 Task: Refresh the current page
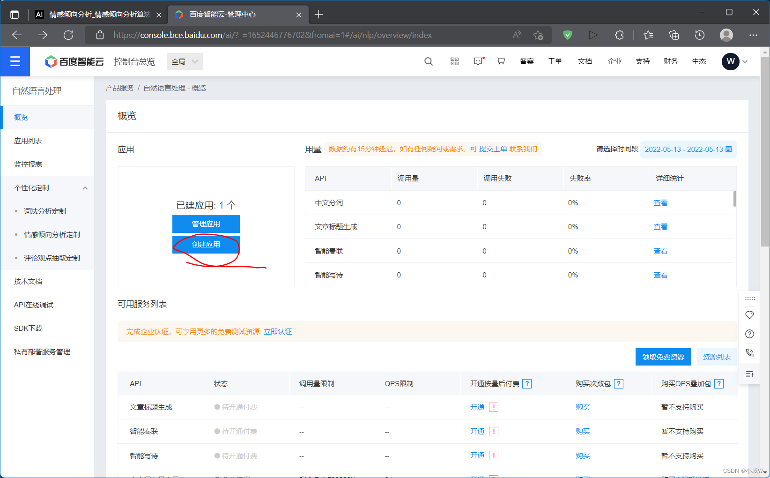click(x=68, y=35)
